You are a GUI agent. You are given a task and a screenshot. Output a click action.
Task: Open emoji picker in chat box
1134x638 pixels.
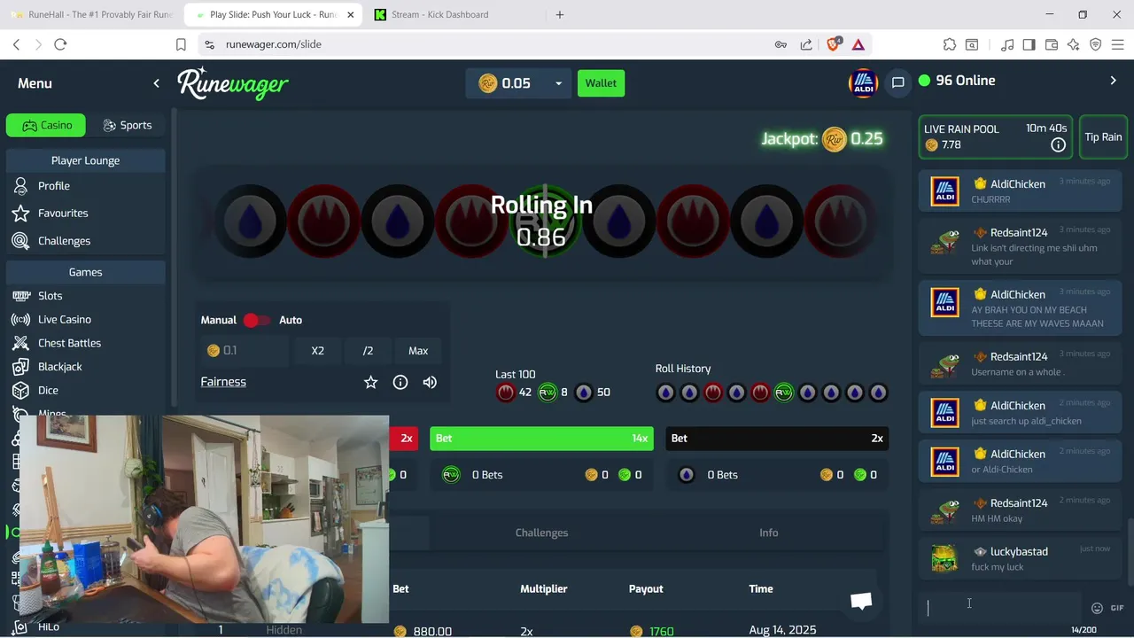pyautogui.click(x=1097, y=608)
